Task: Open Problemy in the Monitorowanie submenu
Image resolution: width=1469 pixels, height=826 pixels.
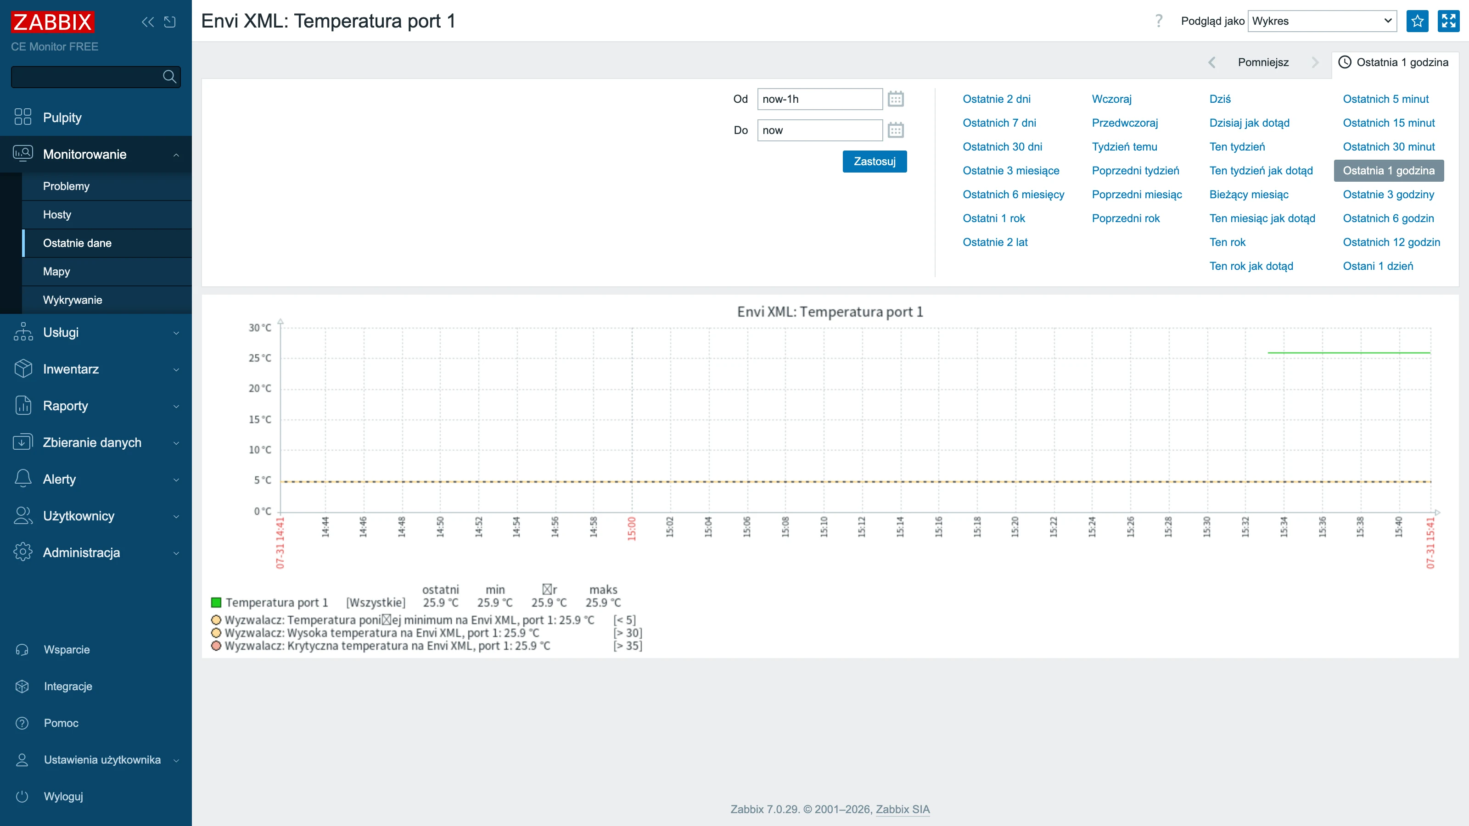Action: (107, 186)
